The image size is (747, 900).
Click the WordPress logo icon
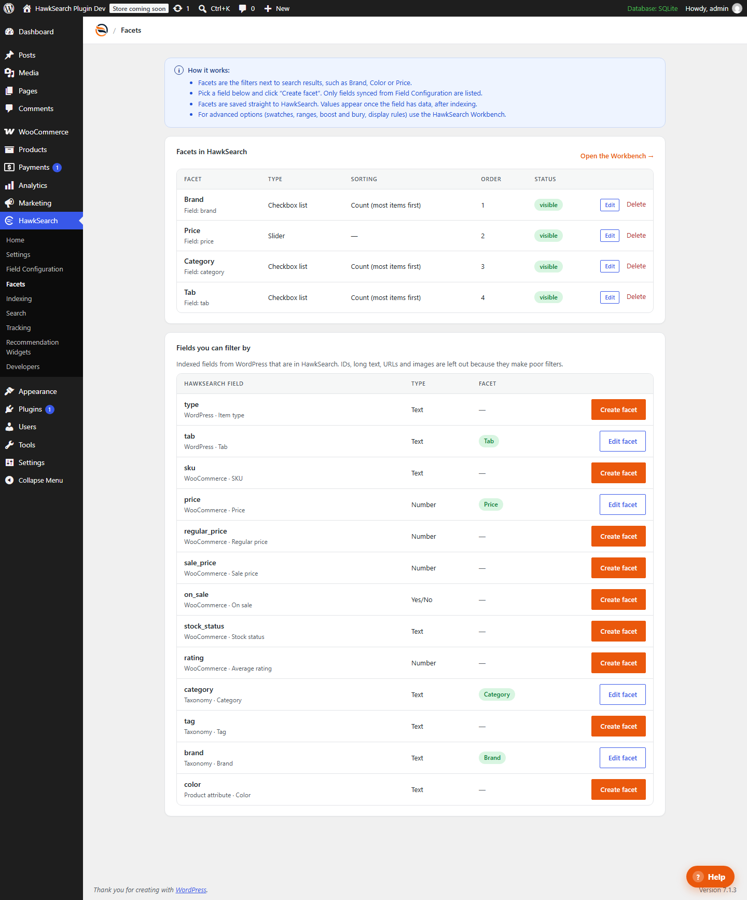click(9, 8)
